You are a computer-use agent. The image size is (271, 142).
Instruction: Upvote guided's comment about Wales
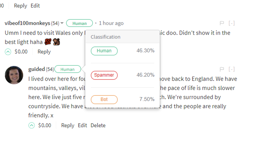(31, 125)
